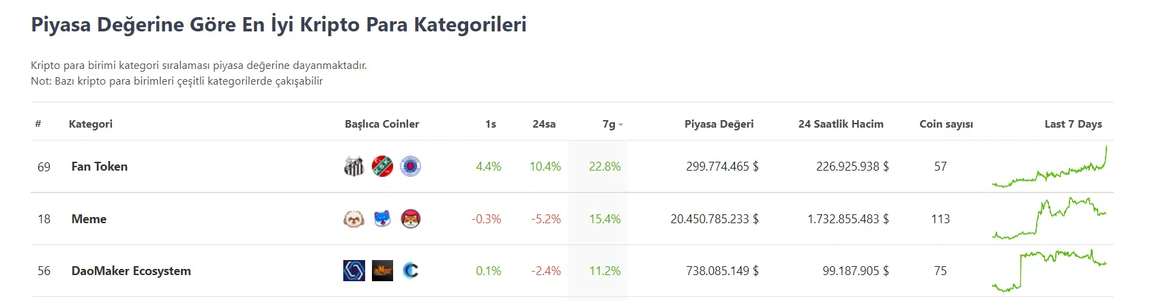Sort by Kategori column header
This screenshot has height=301, width=1165.
tap(91, 124)
